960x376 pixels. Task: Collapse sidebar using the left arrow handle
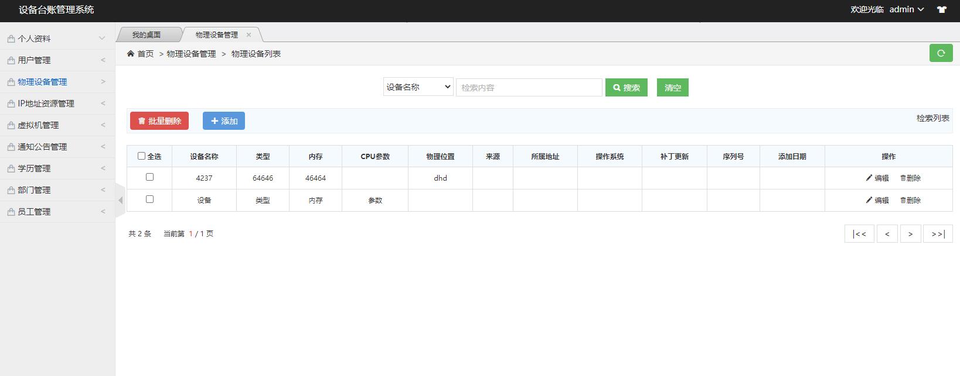click(x=120, y=201)
